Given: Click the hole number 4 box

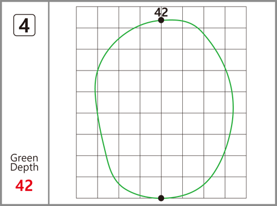Looking at the screenshot, I should 24,25.
